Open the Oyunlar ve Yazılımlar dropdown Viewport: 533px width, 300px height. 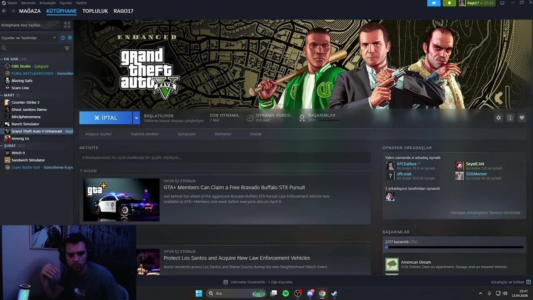(x=29, y=37)
